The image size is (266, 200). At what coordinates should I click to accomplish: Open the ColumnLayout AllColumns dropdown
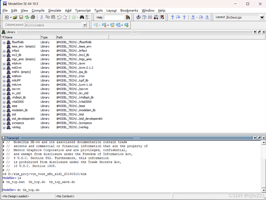85,25
